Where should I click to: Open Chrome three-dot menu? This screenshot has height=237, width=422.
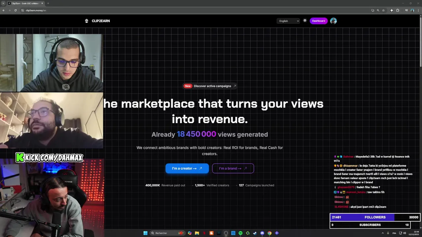(418, 10)
